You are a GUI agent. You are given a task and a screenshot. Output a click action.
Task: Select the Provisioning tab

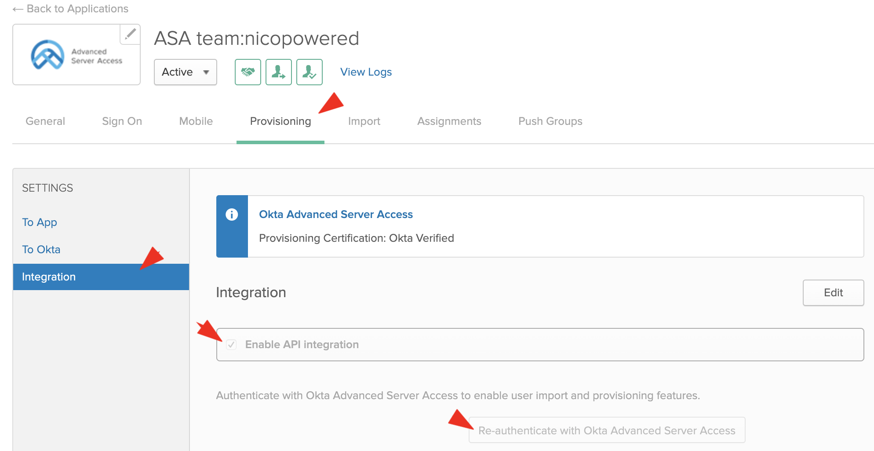click(x=280, y=121)
